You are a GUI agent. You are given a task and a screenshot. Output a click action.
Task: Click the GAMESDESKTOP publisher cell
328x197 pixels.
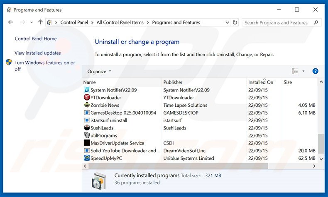pyautogui.click(x=181, y=113)
